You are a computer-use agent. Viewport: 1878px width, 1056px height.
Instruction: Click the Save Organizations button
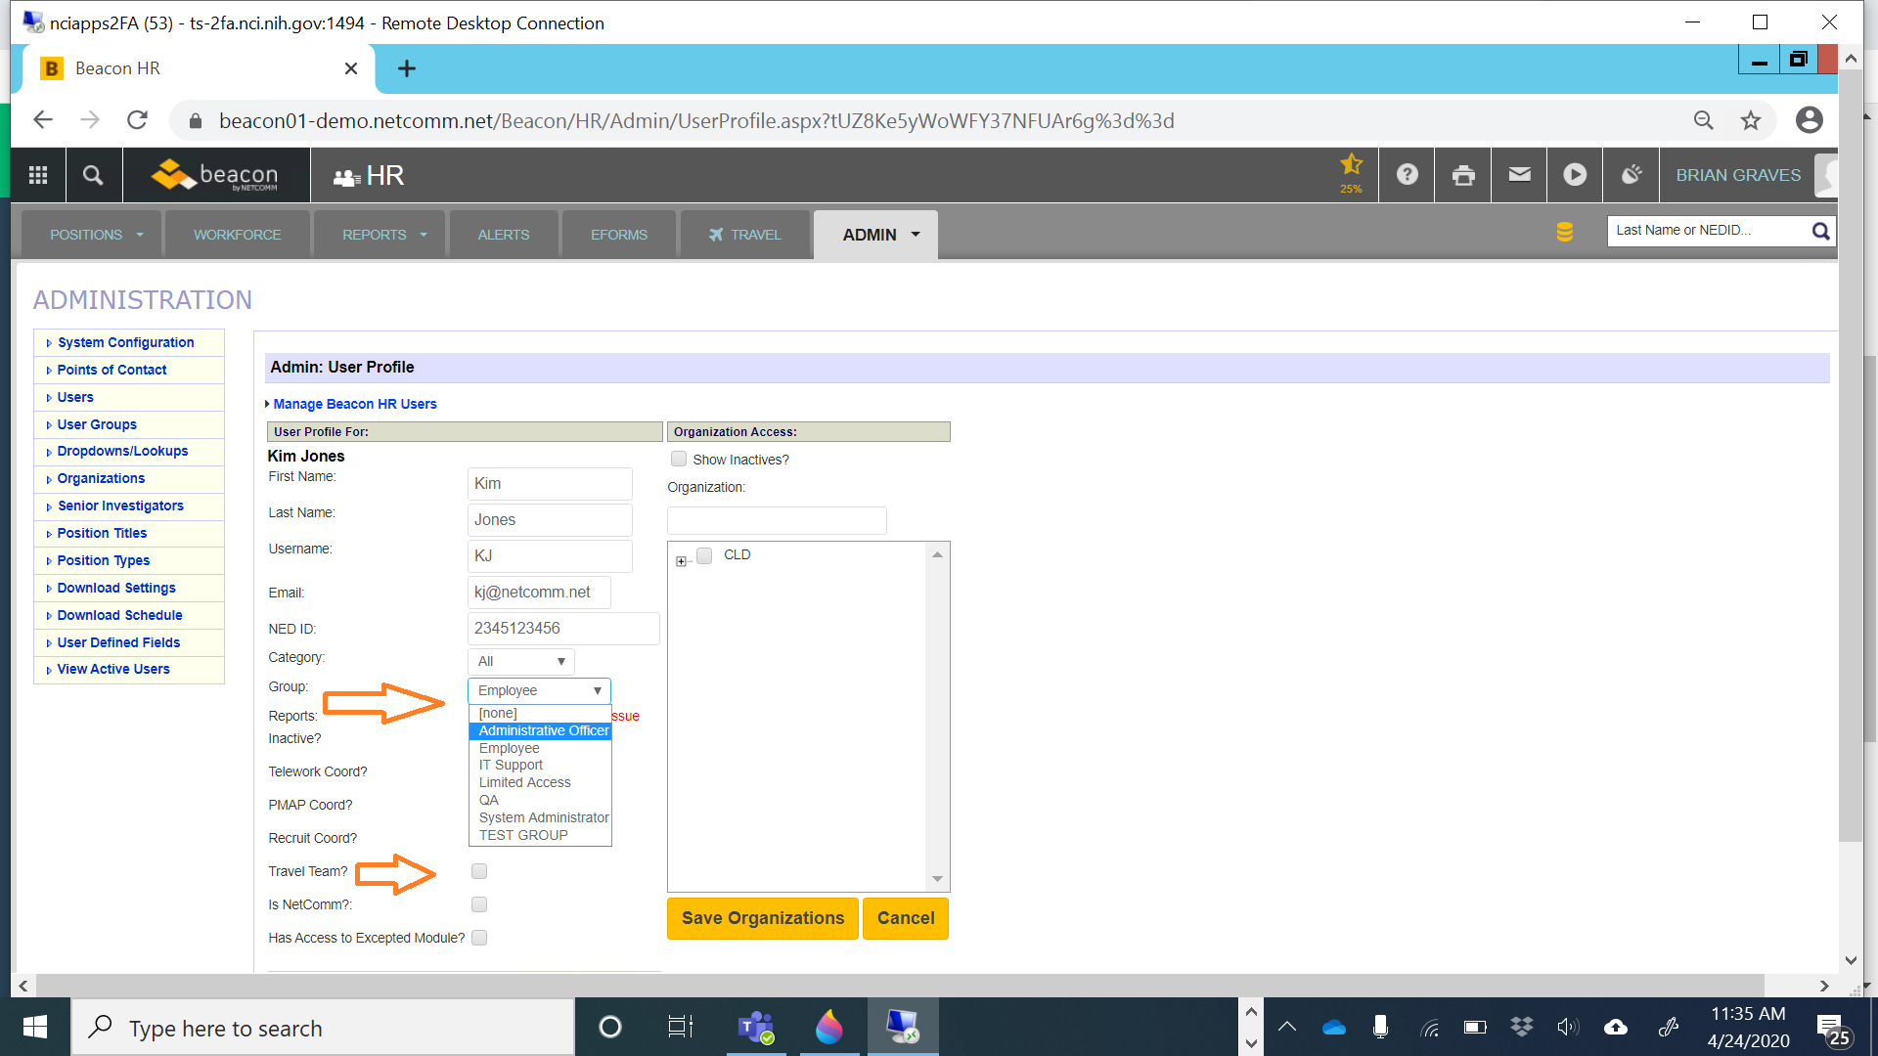pyautogui.click(x=762, y=918)
